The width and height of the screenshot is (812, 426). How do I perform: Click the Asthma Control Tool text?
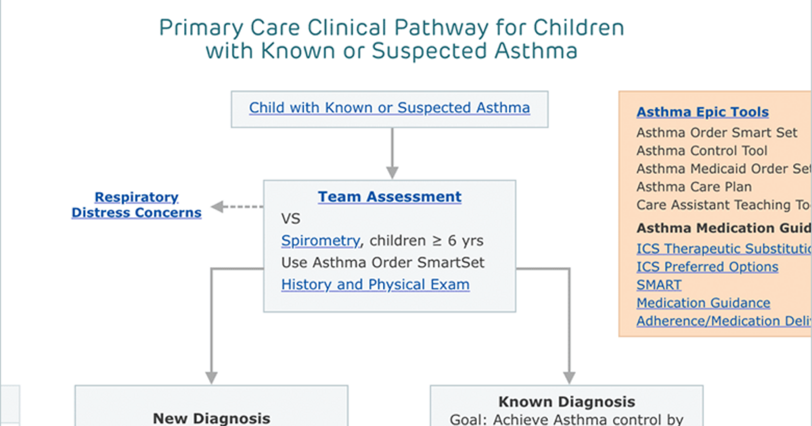(x=702, y=151)
